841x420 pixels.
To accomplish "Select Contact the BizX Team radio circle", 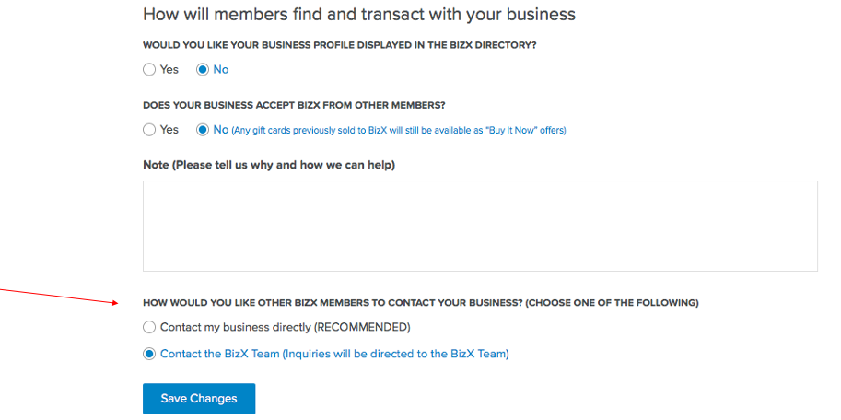I will point(149,354).
